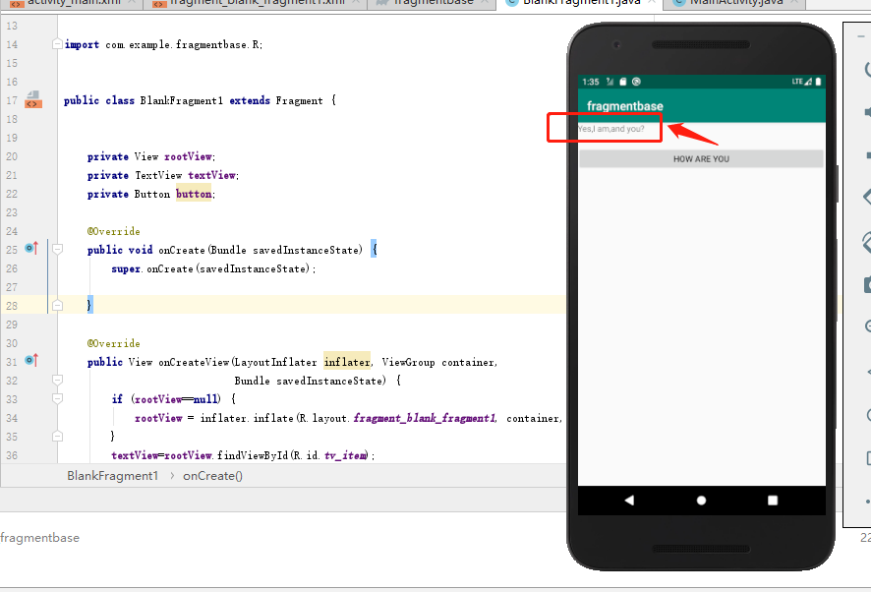Click line number 28 in the gutter

click(x=12, y=306)
